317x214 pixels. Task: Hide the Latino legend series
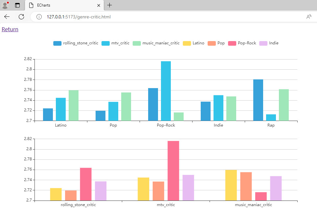pyautogui.click(x=193, y=43)
